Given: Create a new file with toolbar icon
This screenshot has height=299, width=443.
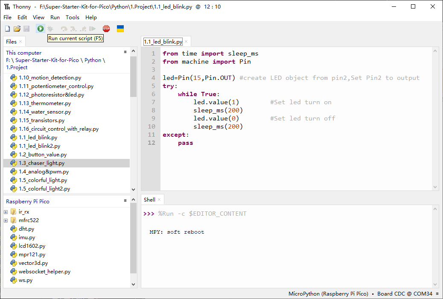Looking at the screenshot, I should 8,29.
